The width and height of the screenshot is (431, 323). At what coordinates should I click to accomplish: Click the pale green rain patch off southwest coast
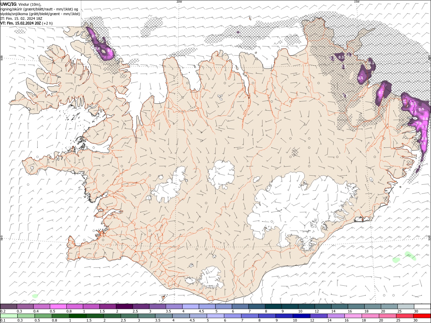pyautogui.click(x=35, y=296)
